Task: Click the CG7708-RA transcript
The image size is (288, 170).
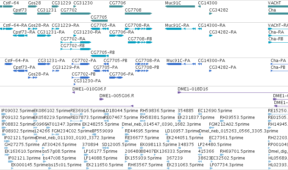Action: pyautogui.click(x=138, y=29)
